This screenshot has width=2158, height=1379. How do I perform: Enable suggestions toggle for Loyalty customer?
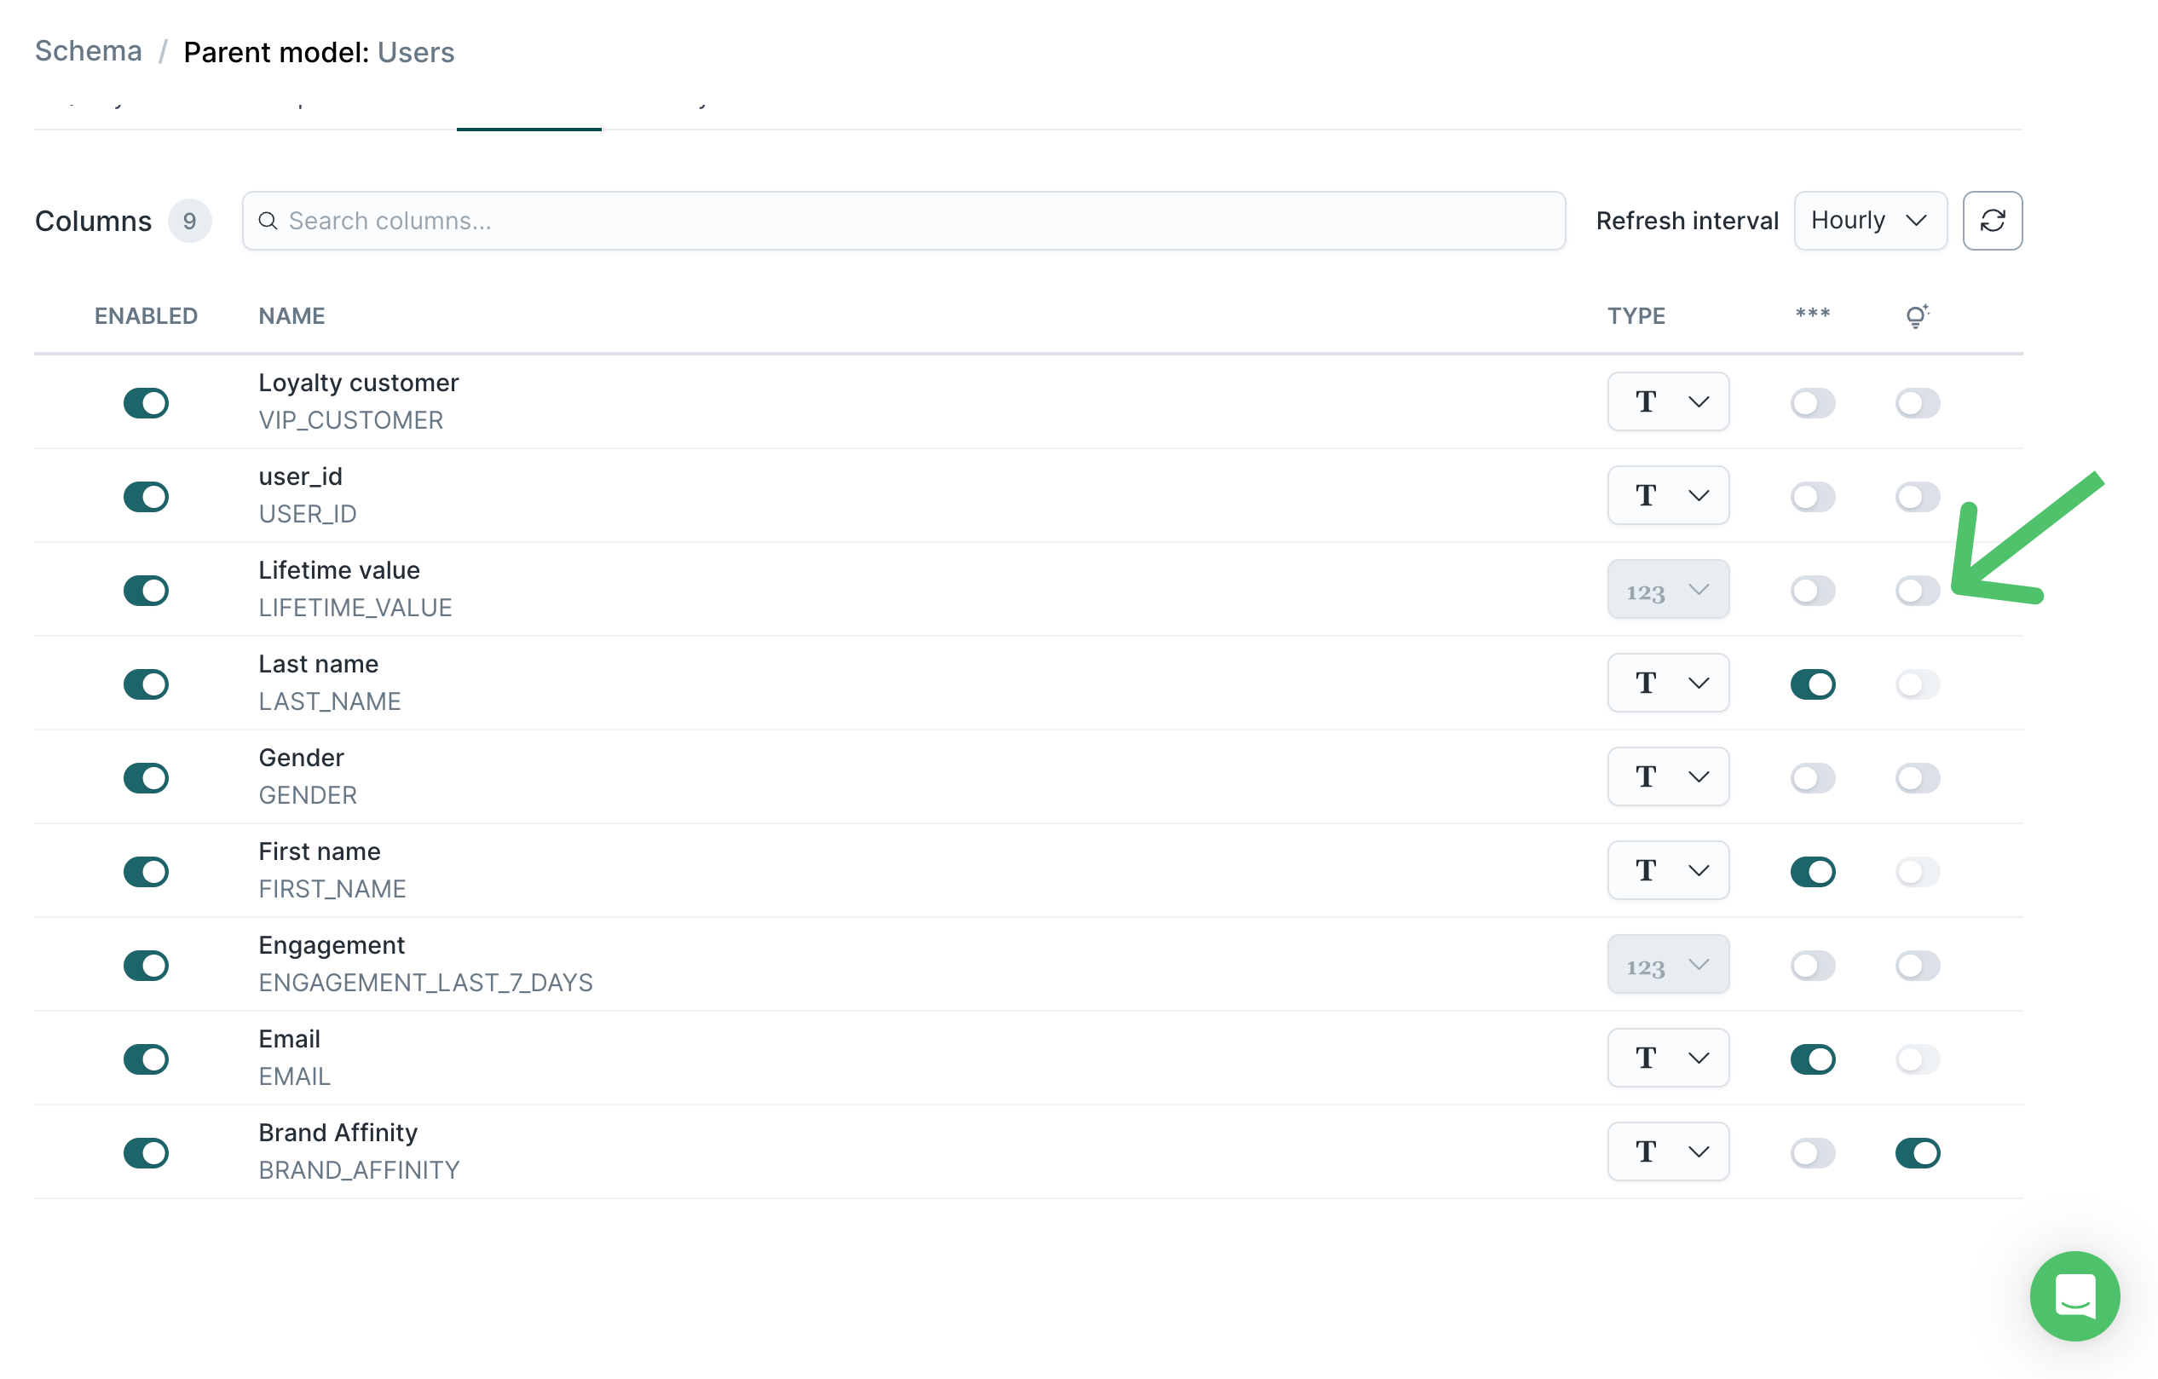1917,403
